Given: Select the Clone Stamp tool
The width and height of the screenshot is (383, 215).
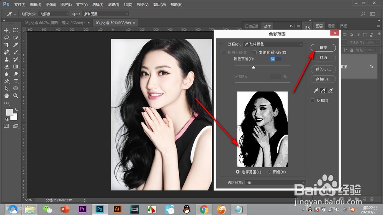Looking at the screenshot, I should coord(7,59).
